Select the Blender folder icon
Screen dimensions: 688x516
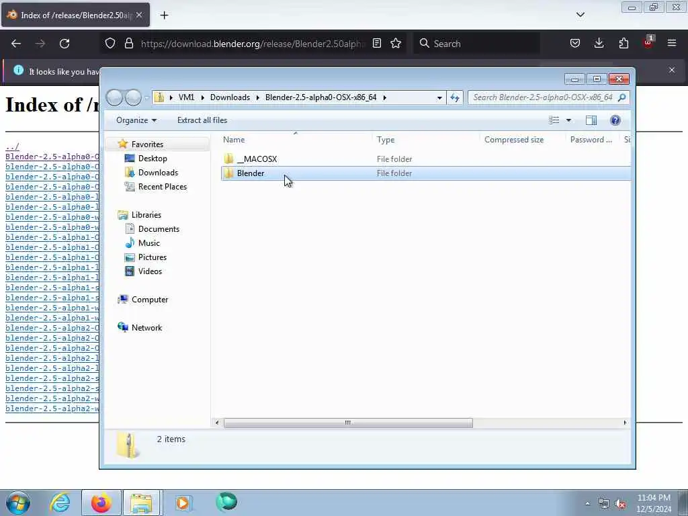point(228,173)
